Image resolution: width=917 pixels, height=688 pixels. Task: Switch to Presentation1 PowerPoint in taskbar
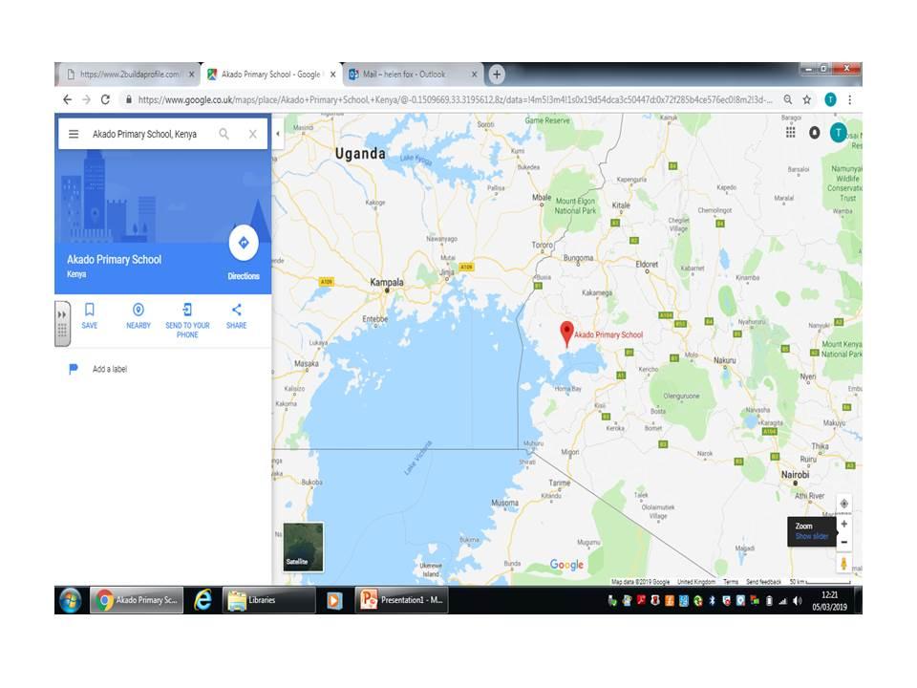[x=402, y=600]
